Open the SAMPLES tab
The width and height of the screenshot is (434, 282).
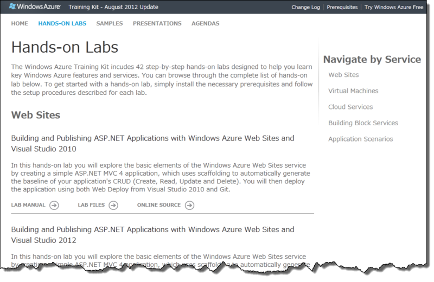coord(110,23)
